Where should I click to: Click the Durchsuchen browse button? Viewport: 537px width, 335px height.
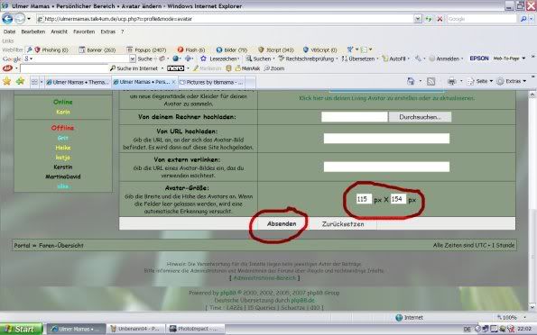(421, 117)
